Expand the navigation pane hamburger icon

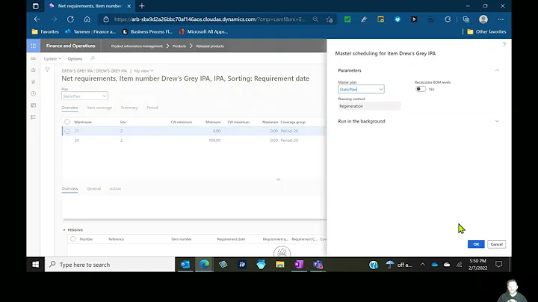click(34, 59)
